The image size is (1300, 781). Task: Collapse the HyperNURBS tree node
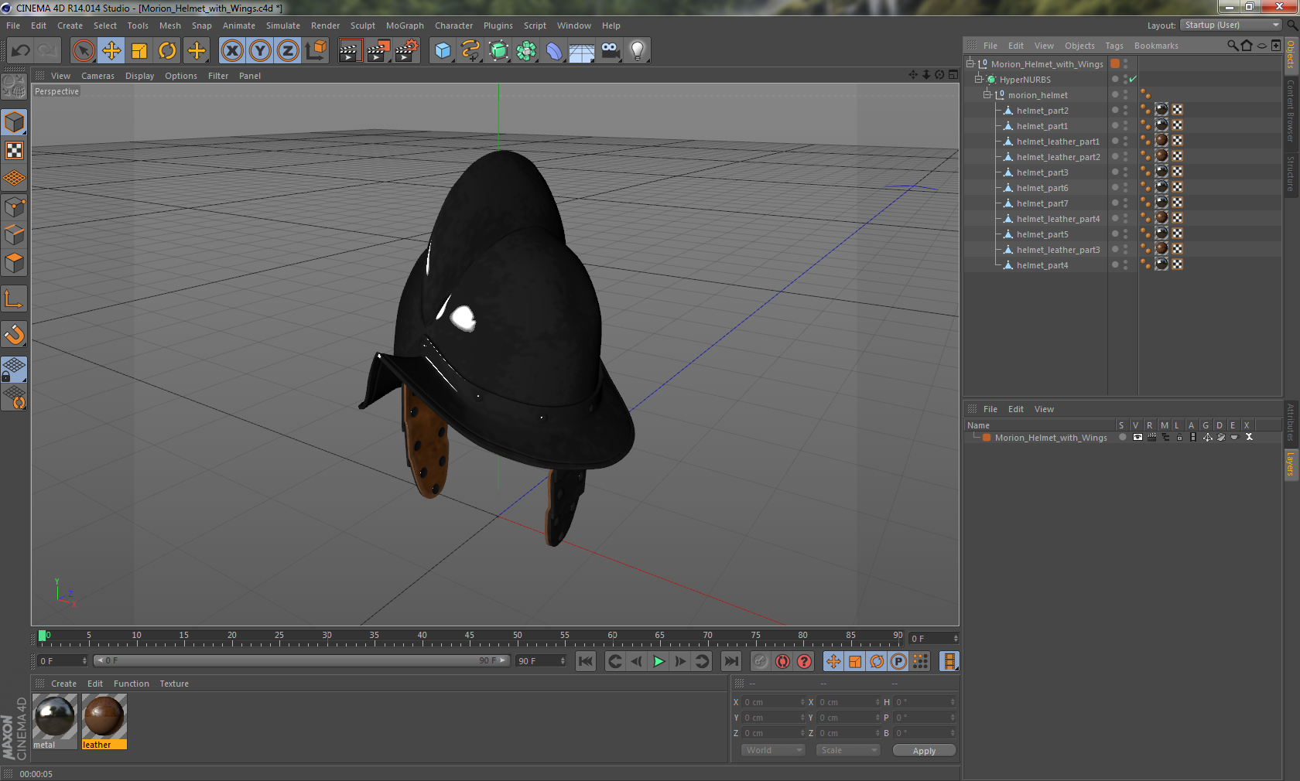click(978, 80)
